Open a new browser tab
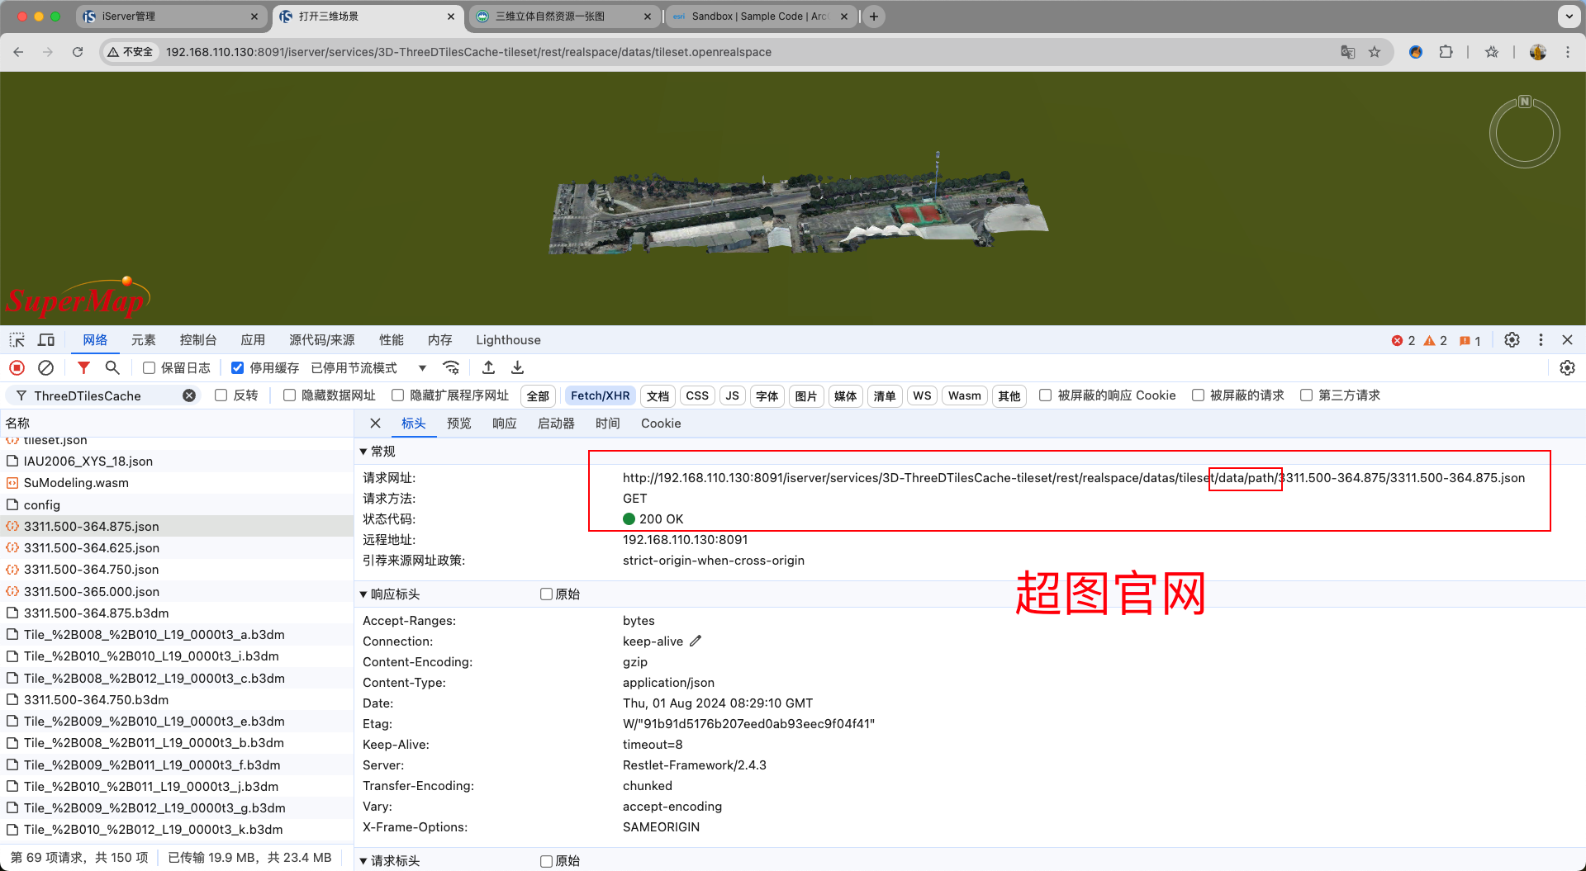Viewport: 1586px width, 871px height. pos(874,17)
